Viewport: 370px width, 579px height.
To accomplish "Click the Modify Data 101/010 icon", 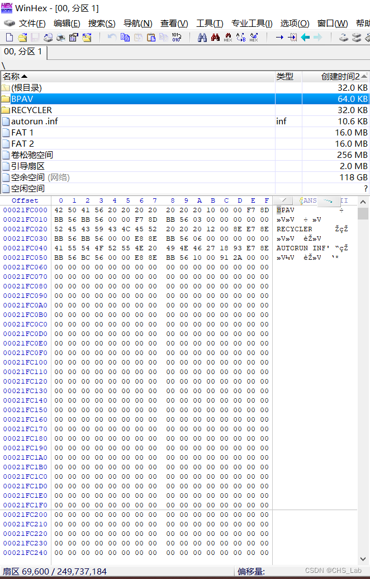I will (x=176, y=38).
